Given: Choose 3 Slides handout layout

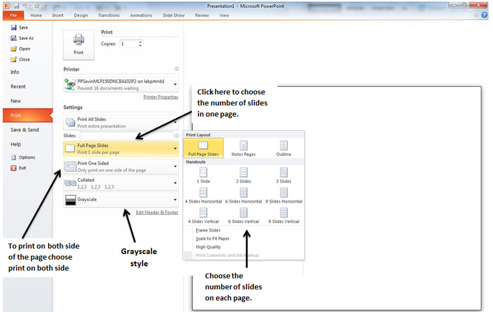Looking at the screenshot, I should point(284,175).
